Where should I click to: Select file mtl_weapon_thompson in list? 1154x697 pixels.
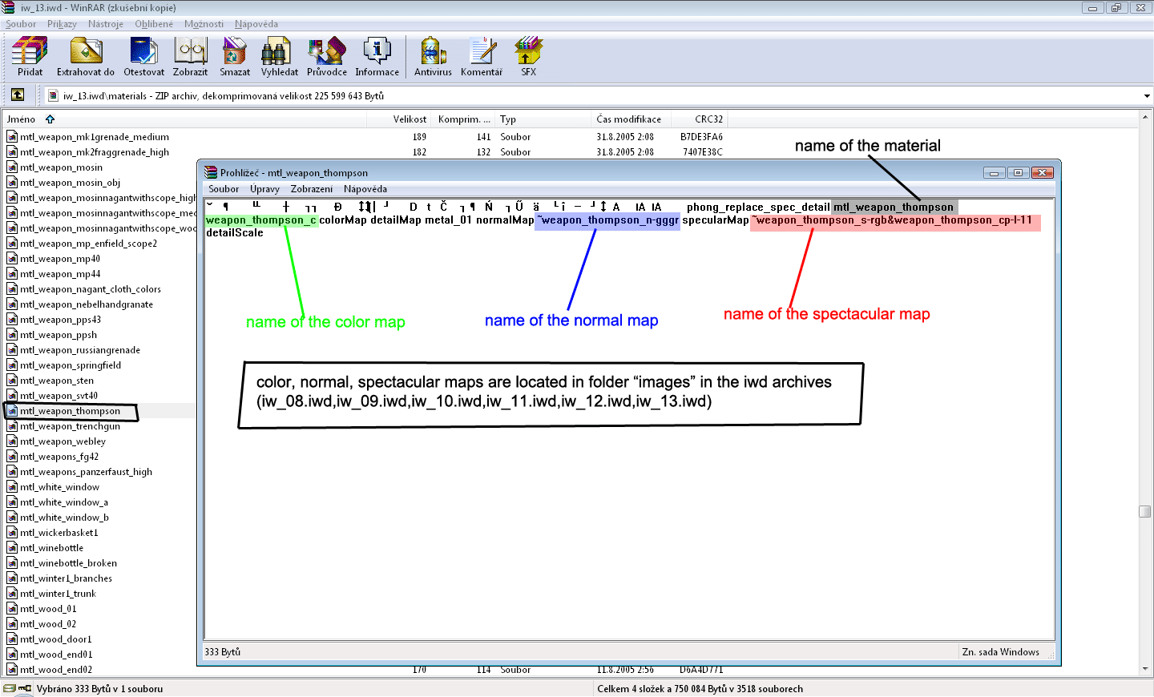(x=70, y=411)
